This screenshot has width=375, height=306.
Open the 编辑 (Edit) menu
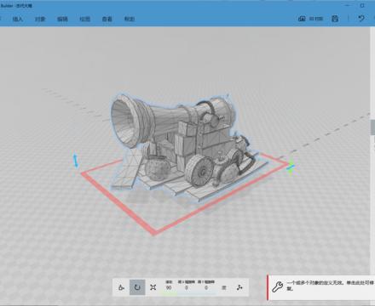click(x=62, y=19)
